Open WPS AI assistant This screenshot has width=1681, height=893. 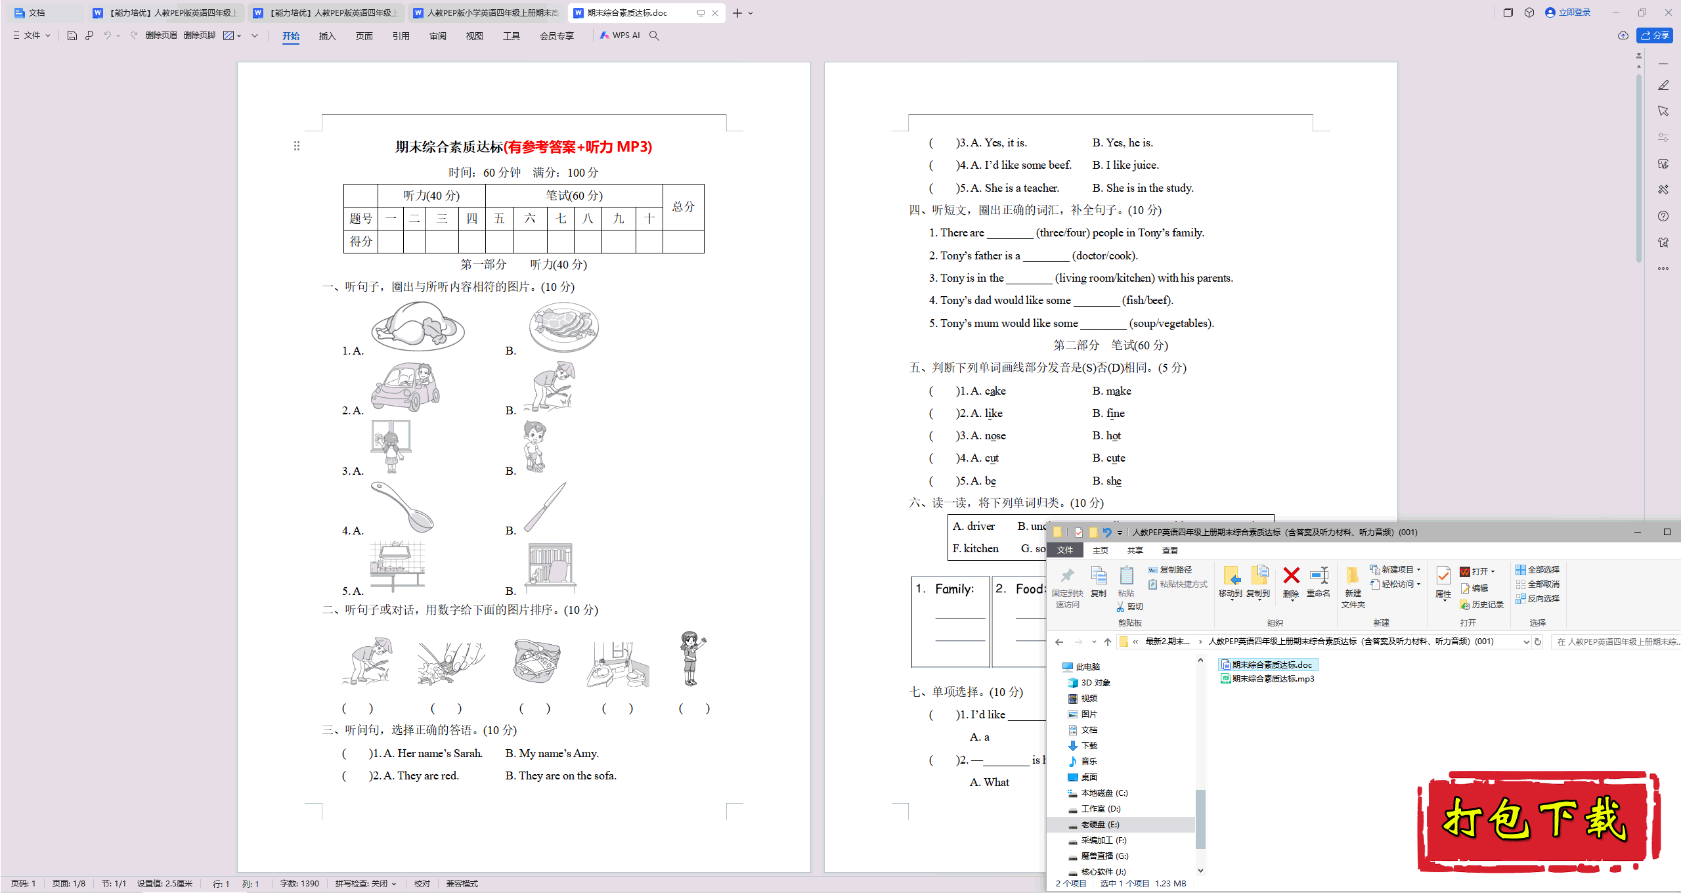pyautogui.click(x=620, y=35)
